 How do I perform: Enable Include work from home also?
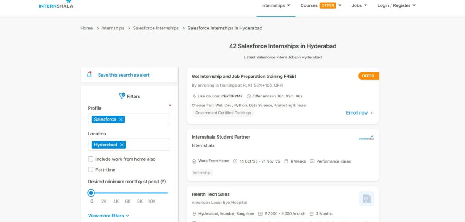click(90, 159)
